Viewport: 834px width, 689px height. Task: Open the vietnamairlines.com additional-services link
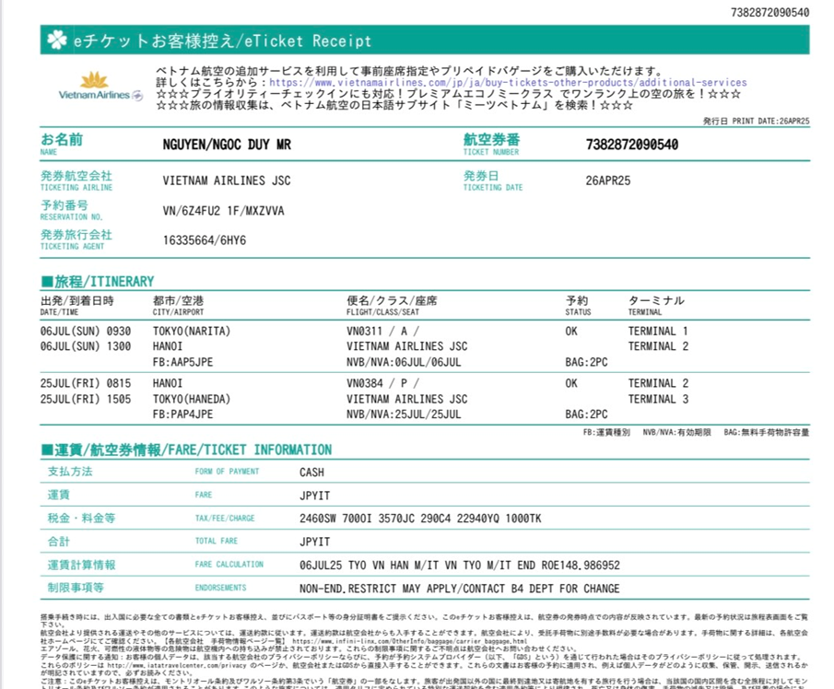508,83
